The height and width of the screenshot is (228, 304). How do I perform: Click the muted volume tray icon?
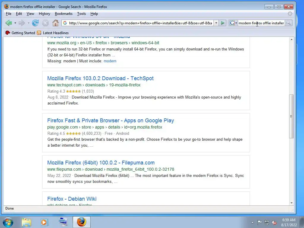[x=274, y=222]
